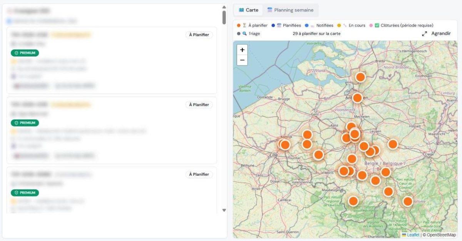The width and height of the screenshot is (462, 241).
Task: Select the orange marker east of Tournai
Action: tap(318, 155)
